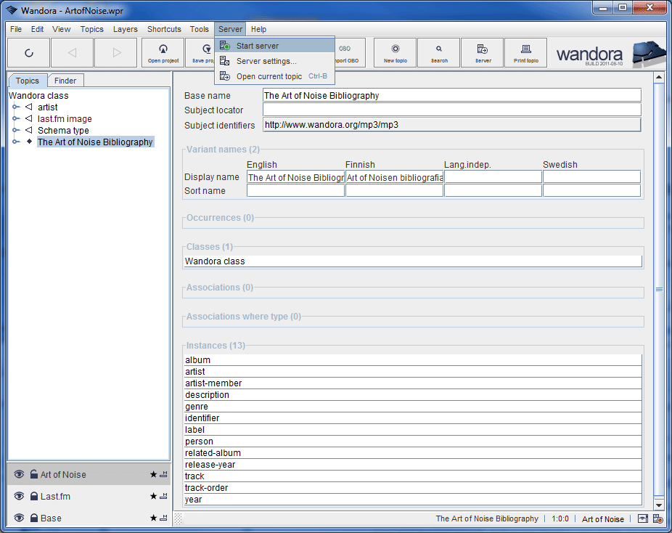
Task: Open the Wandora class entry under Classes
Action: [x=215, y=261]
